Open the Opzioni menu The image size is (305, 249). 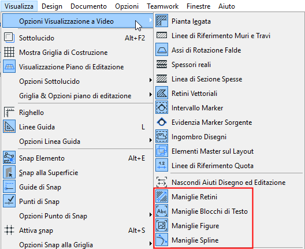click(127, 6)
